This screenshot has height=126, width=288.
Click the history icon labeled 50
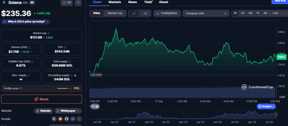[95, 106]
